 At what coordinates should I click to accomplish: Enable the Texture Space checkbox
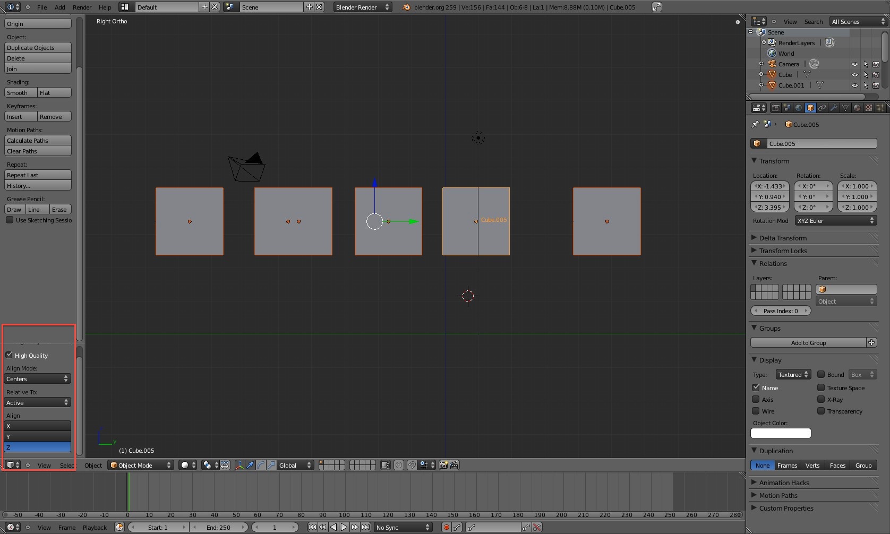[x=821, y=387]
